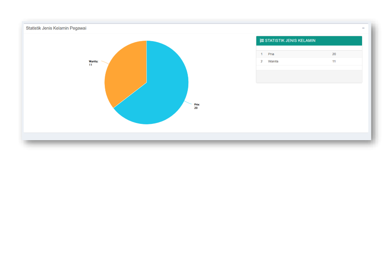Image resolution: width=382 pixels, height=269 pixels.
Task: Click the count 20 in Pria row
Action: tap(334, 54)
